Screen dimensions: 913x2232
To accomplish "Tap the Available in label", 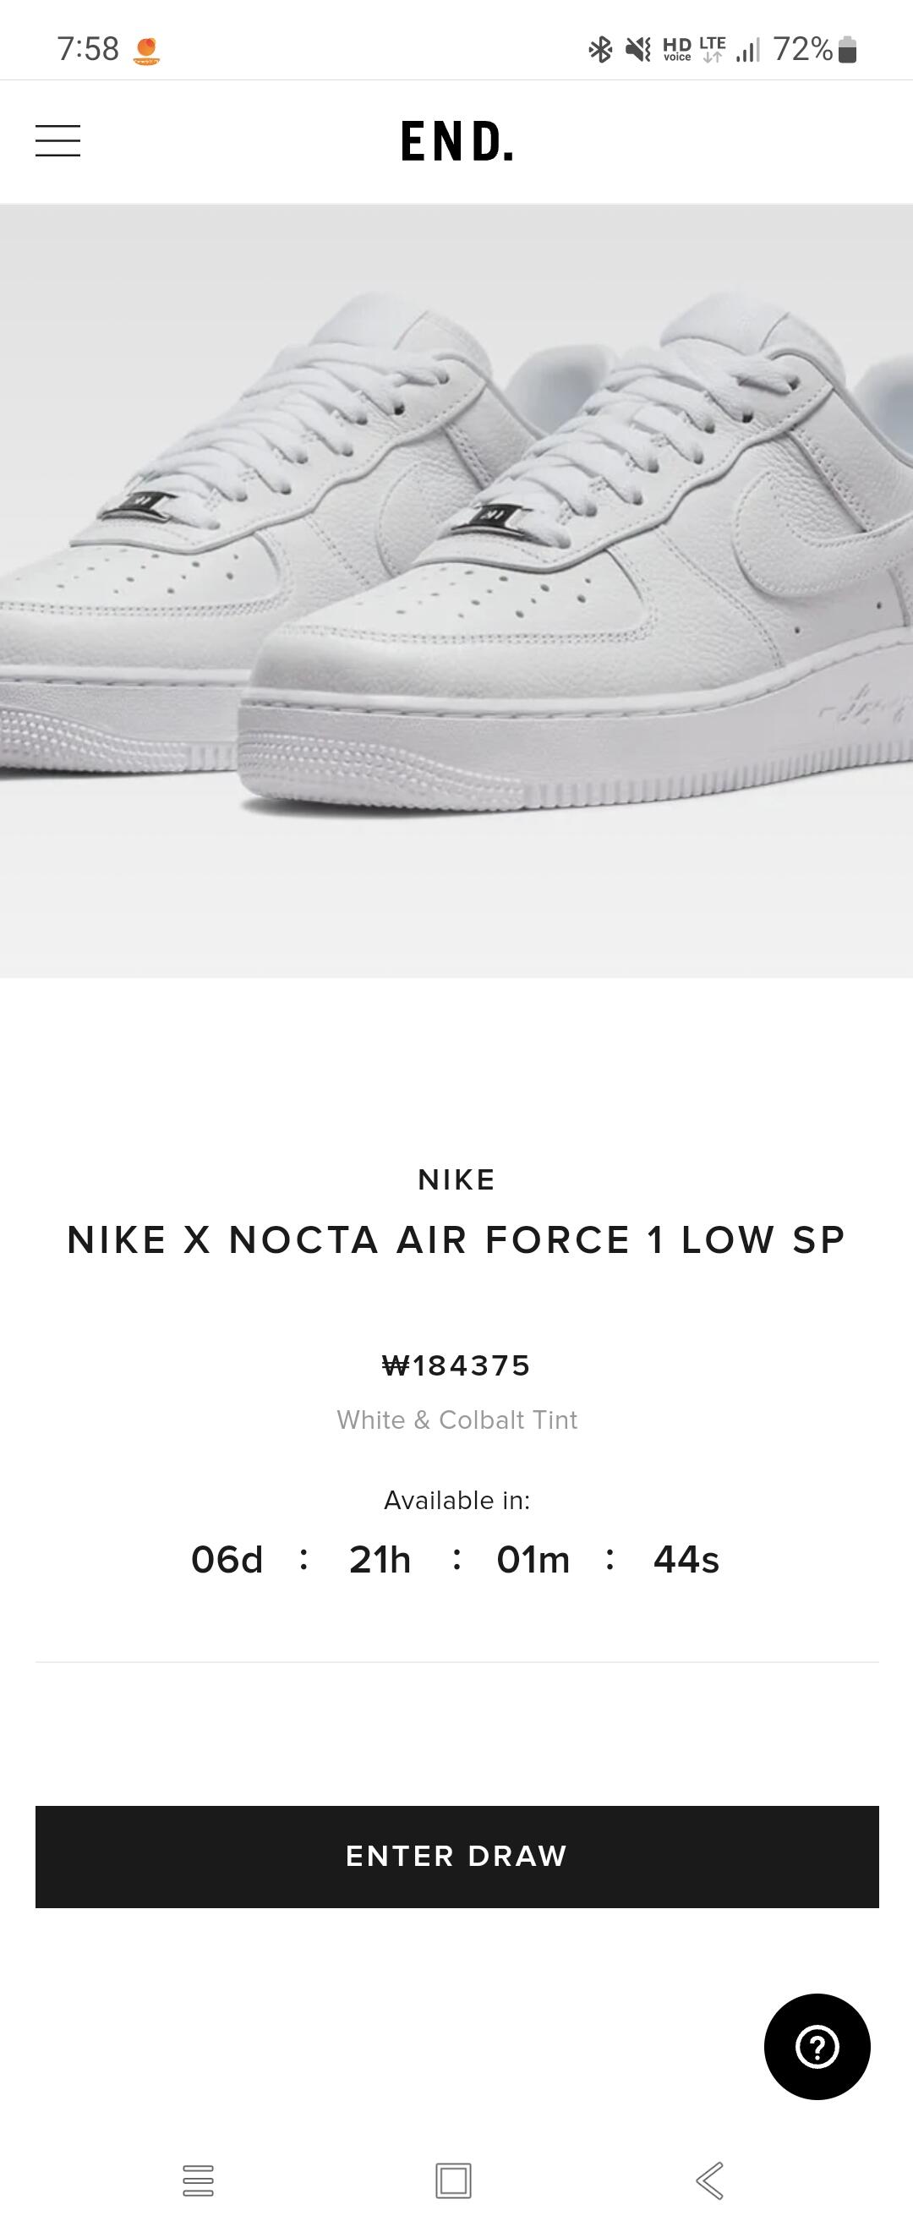I will 456,1500.
